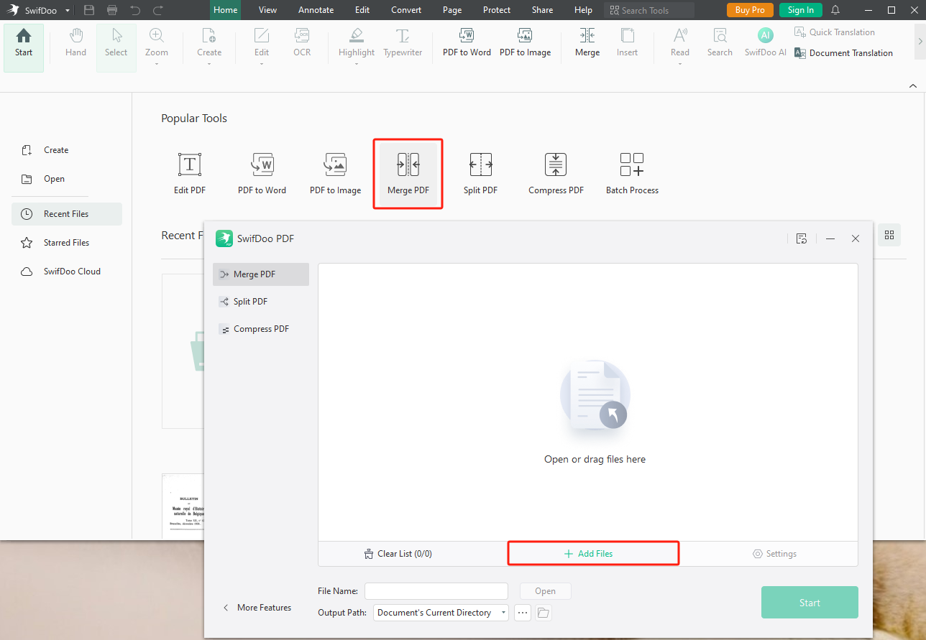Open SwifDoo AI from the toolbar

[x=764, y=43]
